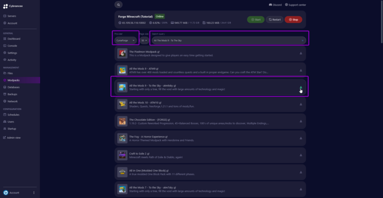The width and height of the screenshot is (383, 198).
Task: Install All the Mods 10 - ATM10 download icon
Action: coord(301,104)
